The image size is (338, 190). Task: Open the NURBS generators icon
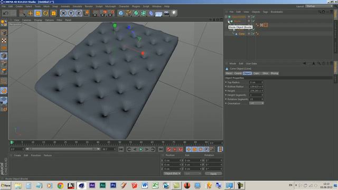[x=136, y=13]
